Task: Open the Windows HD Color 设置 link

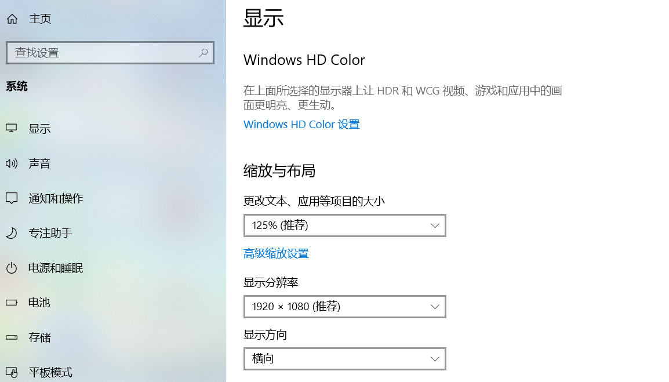Action: [x=301, y=124]
